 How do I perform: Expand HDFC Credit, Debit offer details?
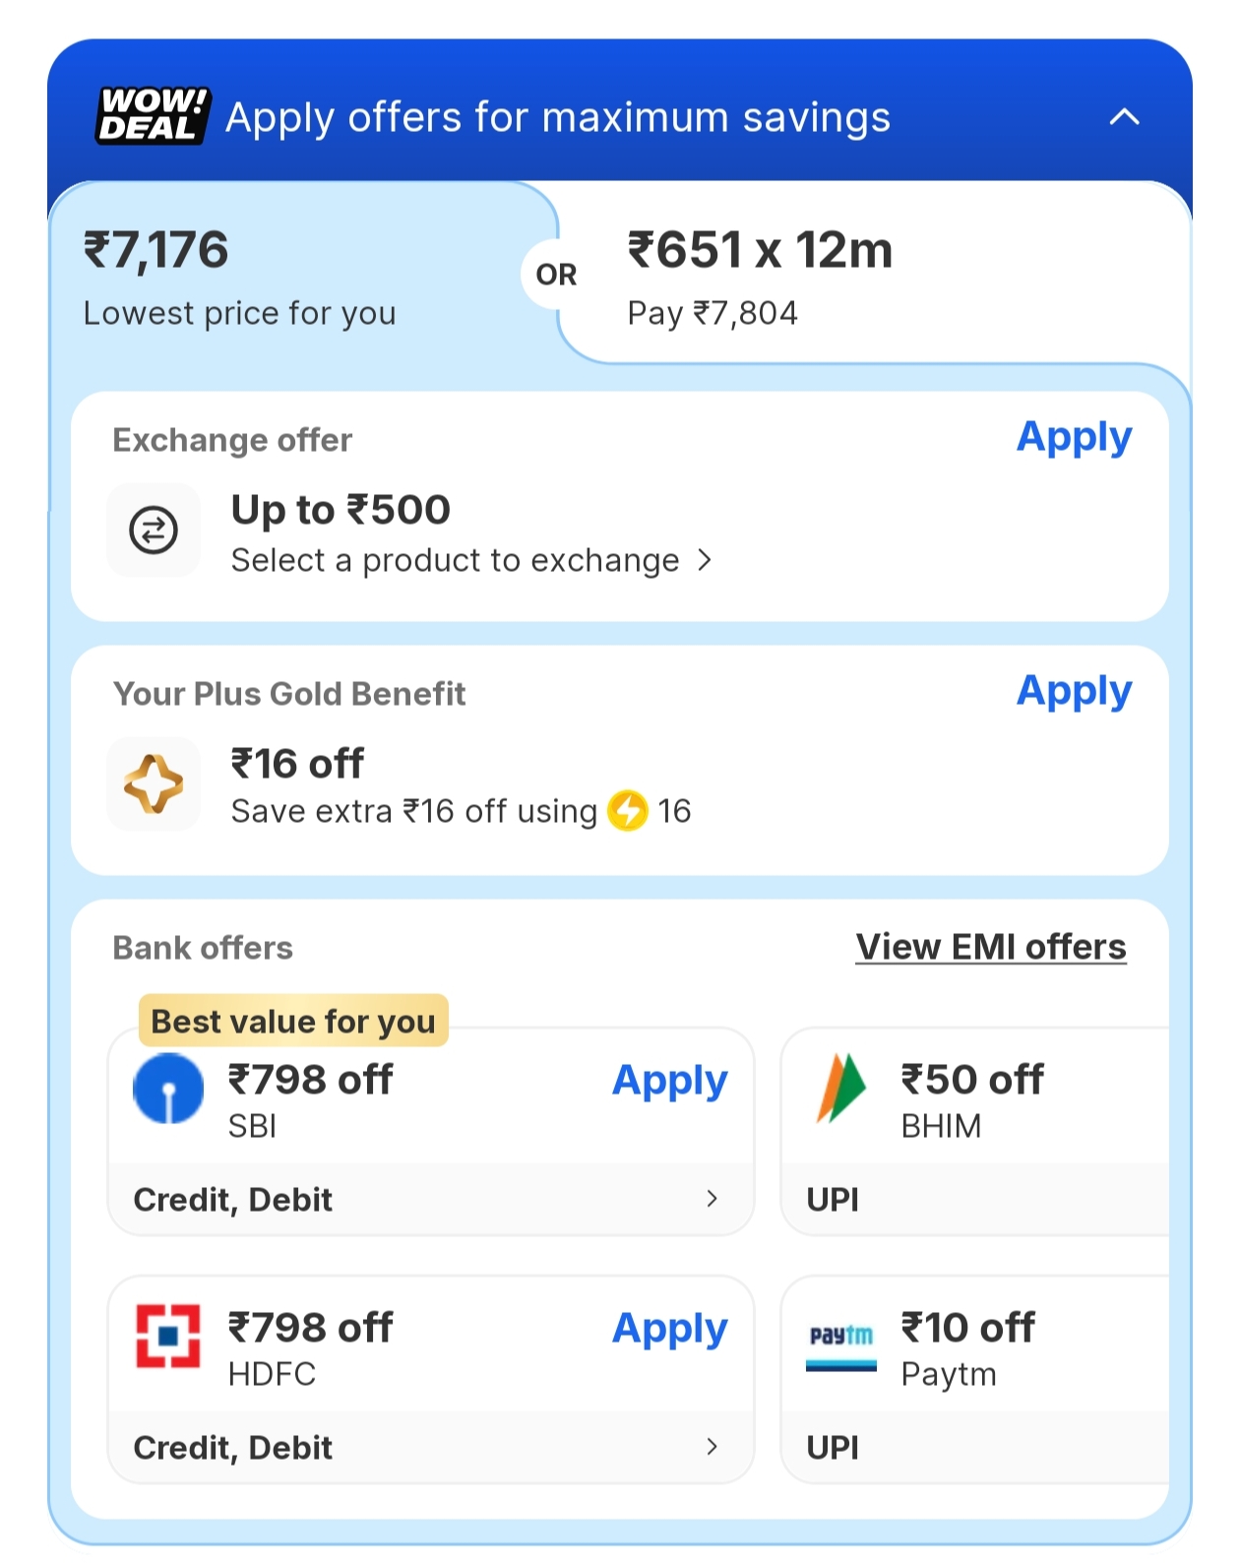711,1447
